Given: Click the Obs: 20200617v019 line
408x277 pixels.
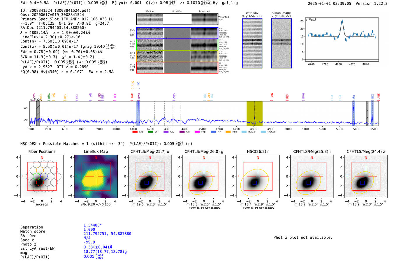Looking at the screenshot, I should tap(52, 15).
